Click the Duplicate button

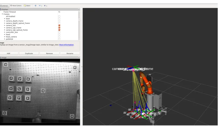pos(29,53)
